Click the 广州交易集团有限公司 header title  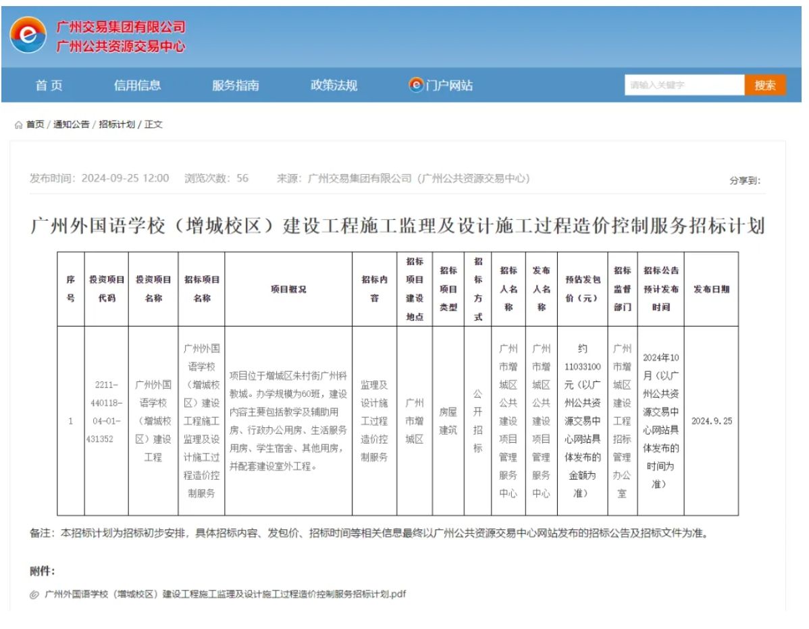[121, 27]
